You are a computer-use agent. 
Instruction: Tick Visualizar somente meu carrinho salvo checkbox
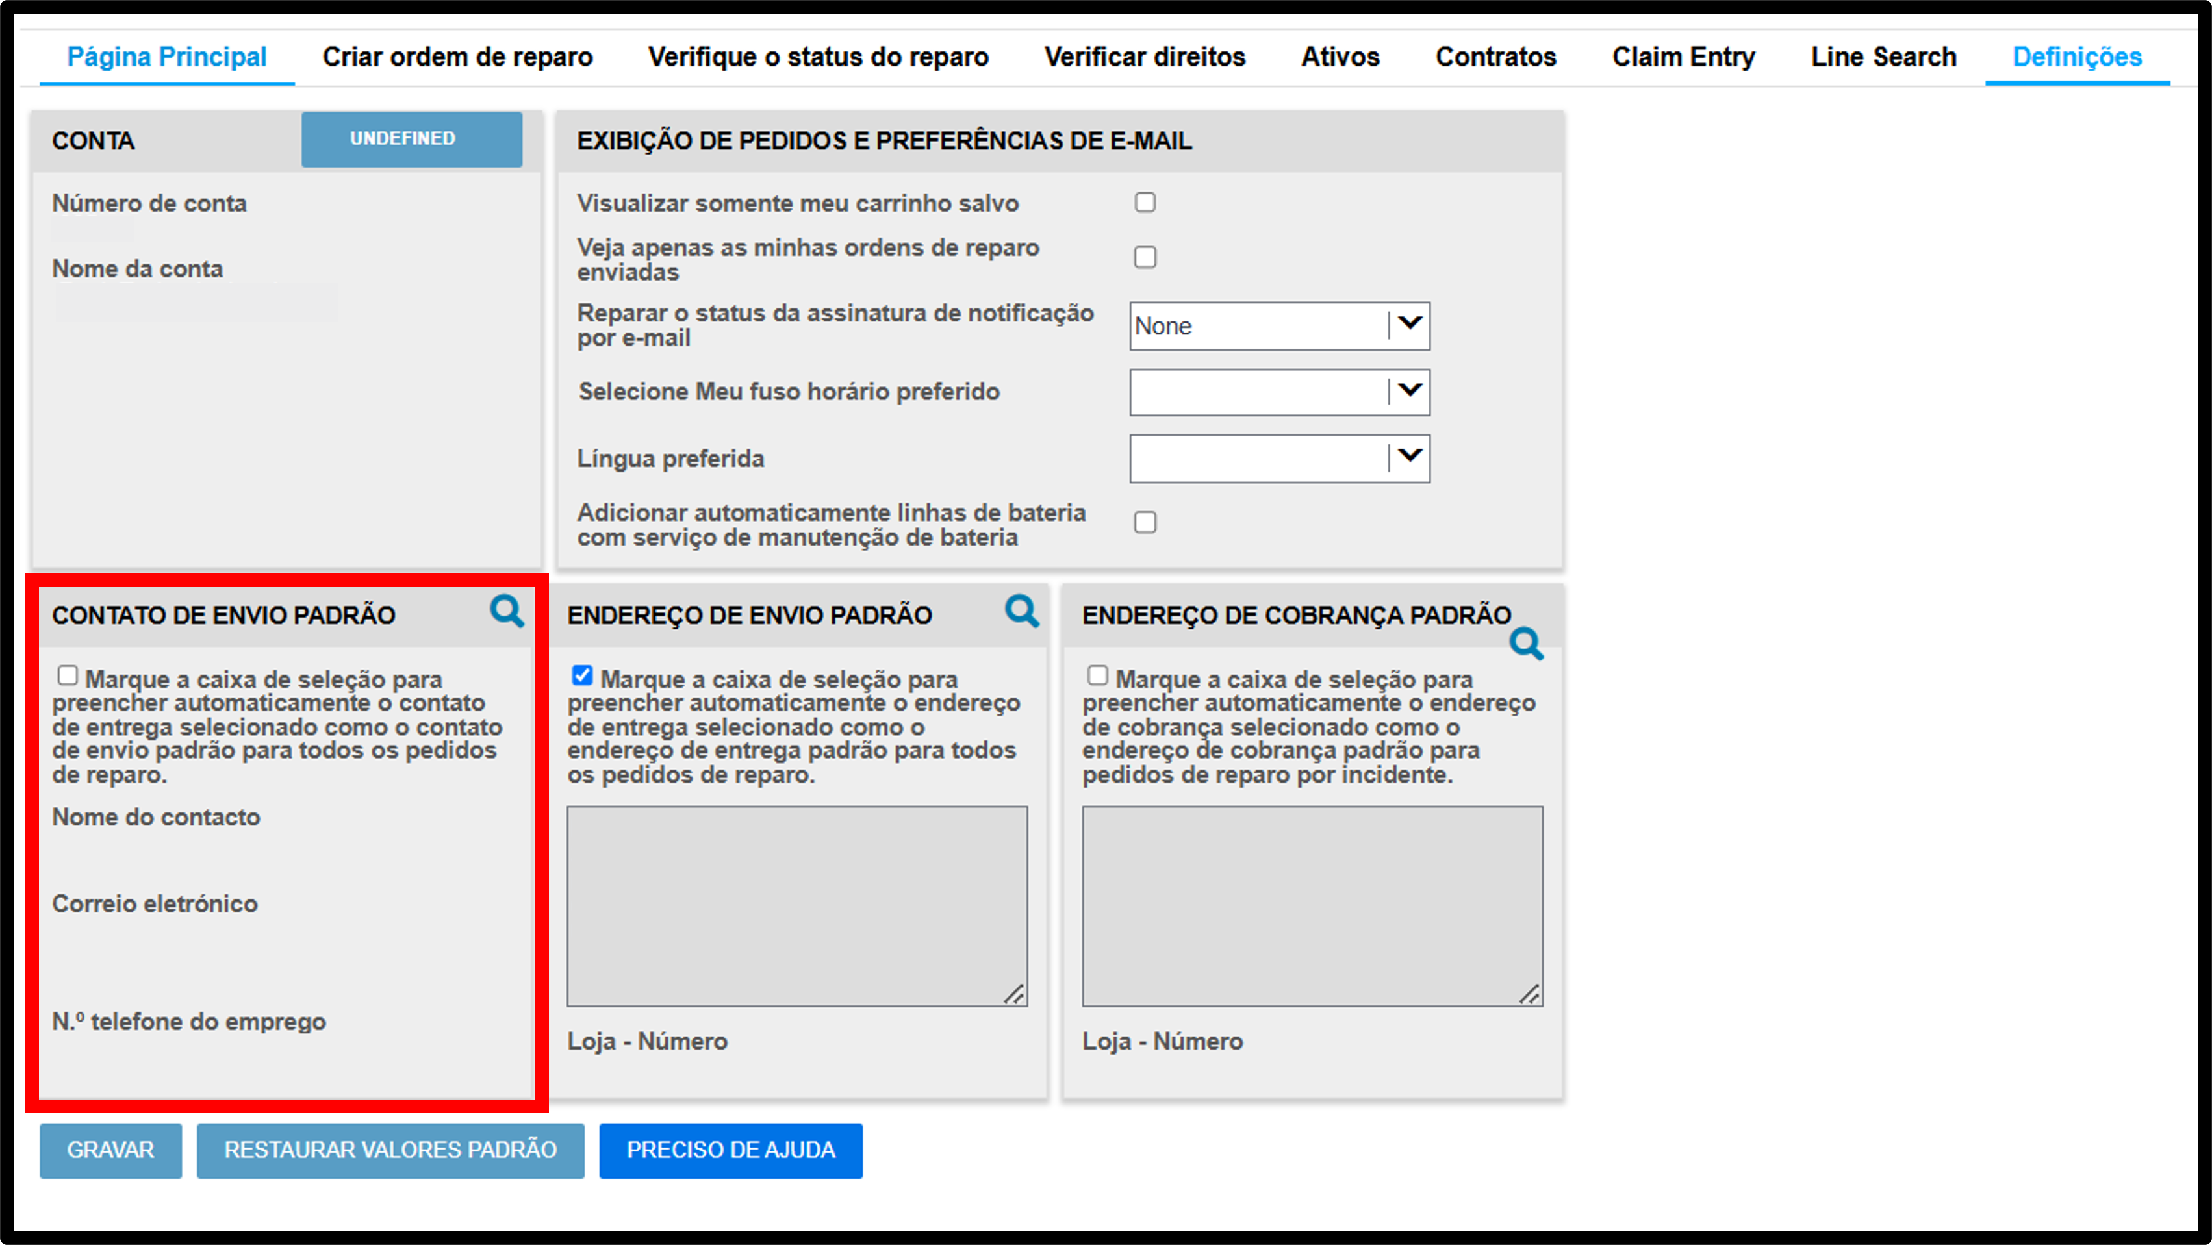pos(1145,202)
